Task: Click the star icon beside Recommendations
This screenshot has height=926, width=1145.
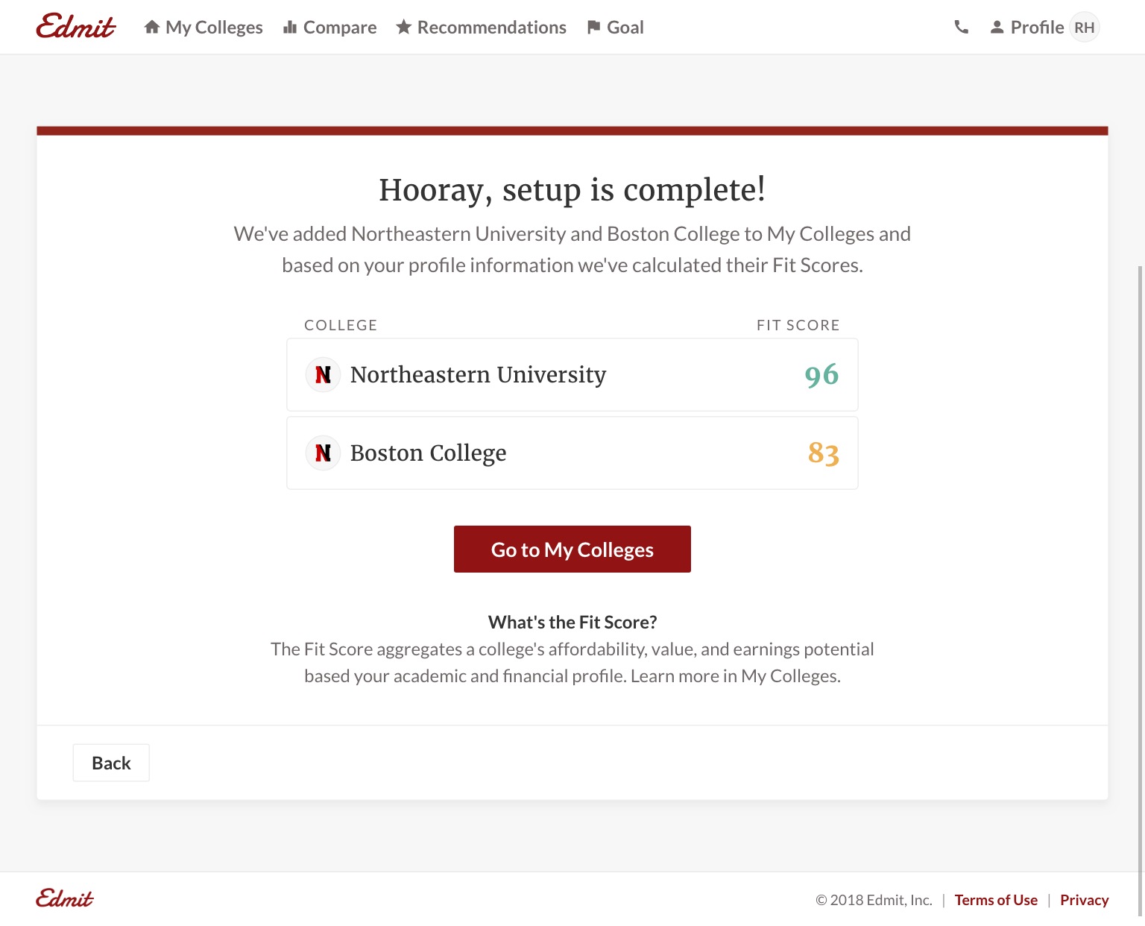Action: coord(403,28)
